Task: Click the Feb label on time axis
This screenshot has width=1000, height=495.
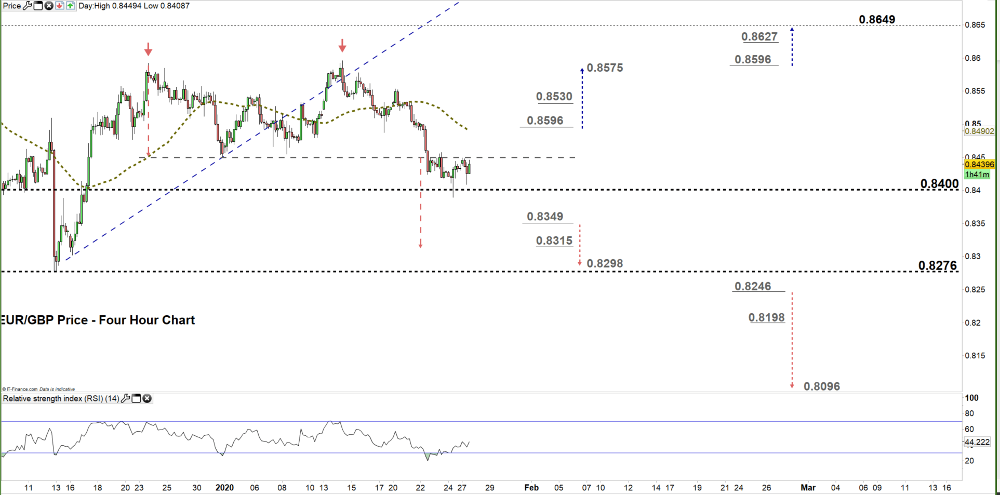Action: [531, 488]
